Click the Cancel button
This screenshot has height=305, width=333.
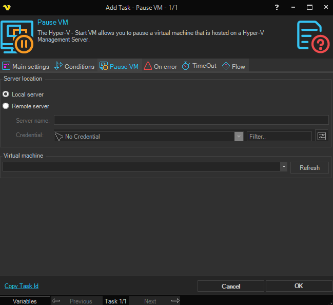pos(231,286)
